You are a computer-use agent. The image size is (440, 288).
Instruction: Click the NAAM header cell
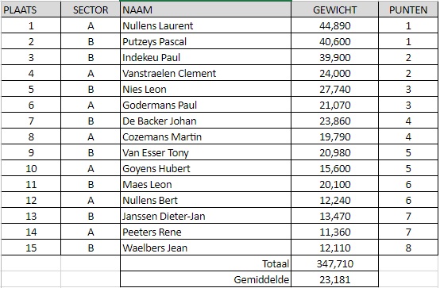[x=206, y=10]
